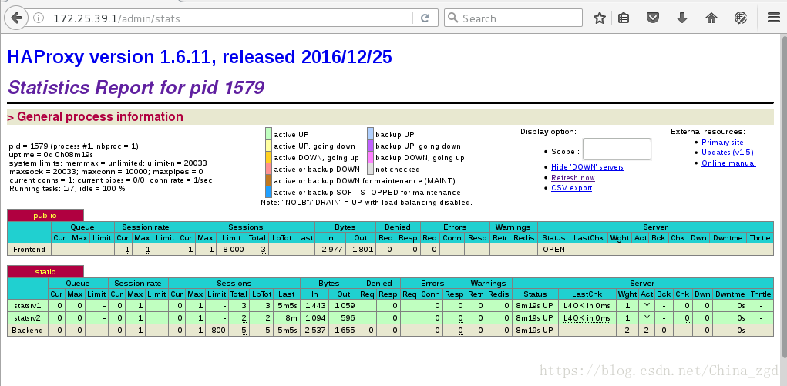Save page to Pocket icon
This screenshot has width=787, height=386.
pyautogui.click(x=652, y=18)
